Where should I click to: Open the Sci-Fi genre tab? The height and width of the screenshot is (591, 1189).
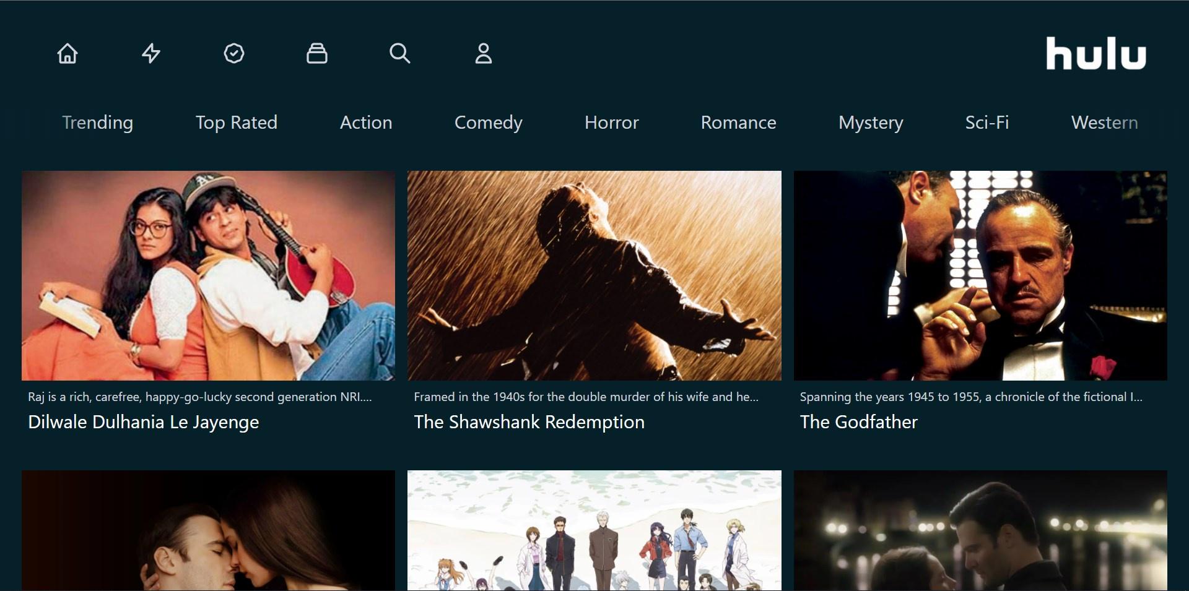(x=987, y=123)
